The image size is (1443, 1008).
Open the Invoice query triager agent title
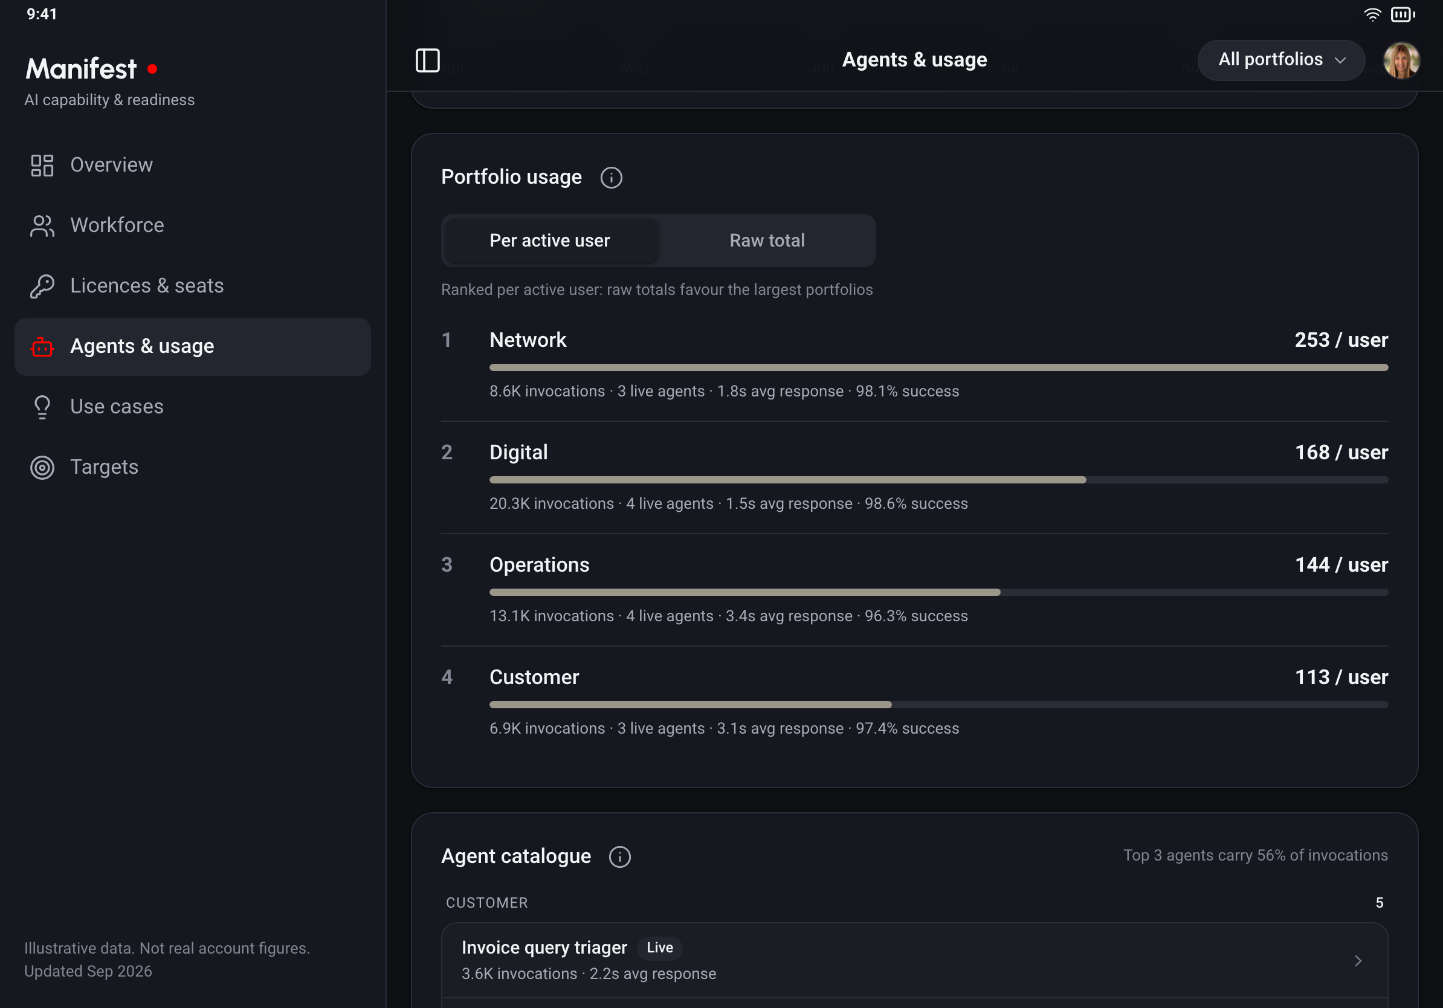544,948
